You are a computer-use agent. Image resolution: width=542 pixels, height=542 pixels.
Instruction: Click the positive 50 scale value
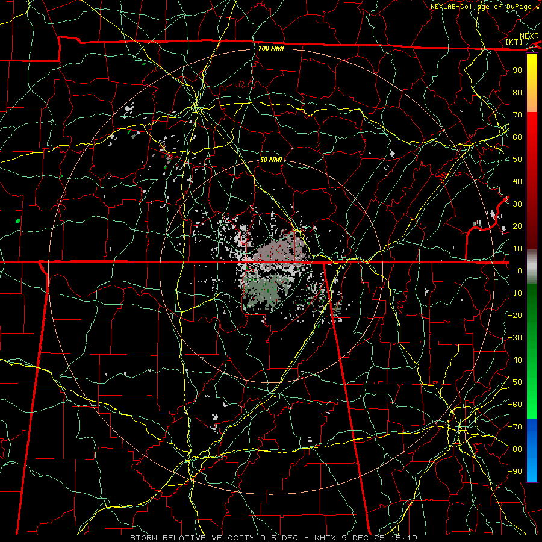click(x=517, y=160)
